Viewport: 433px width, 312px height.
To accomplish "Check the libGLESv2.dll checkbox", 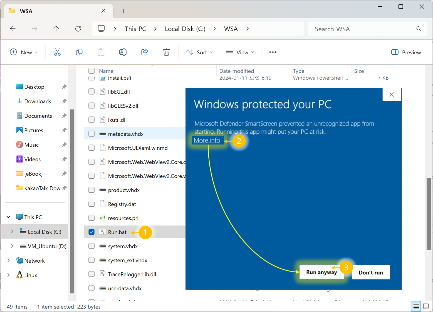I will pyautogui.click(x=91, y=106).
